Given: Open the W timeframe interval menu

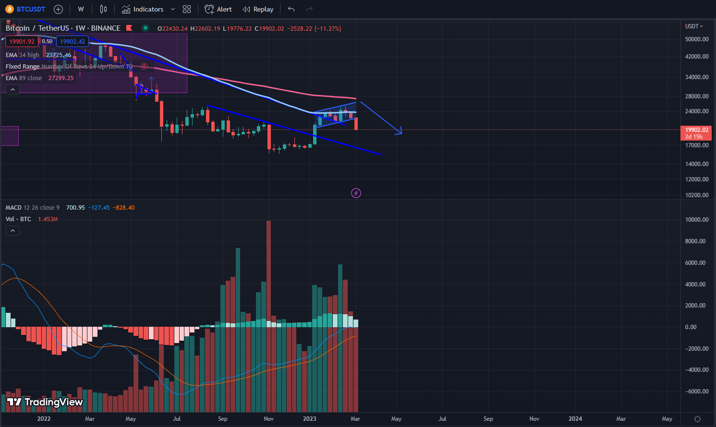Looking at the screenshot, I should point(81,9).
